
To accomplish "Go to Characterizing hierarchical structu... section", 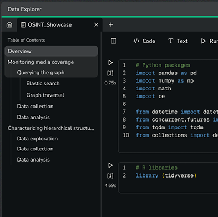I will click(50, 128).
